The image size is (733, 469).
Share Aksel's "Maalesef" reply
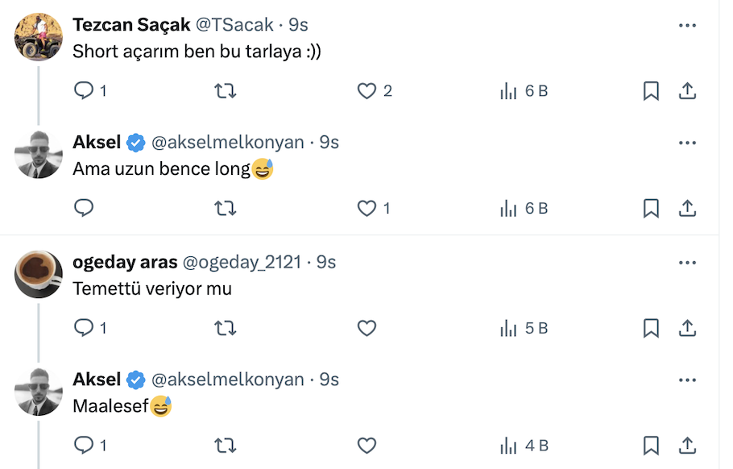(x=687, y=445)
